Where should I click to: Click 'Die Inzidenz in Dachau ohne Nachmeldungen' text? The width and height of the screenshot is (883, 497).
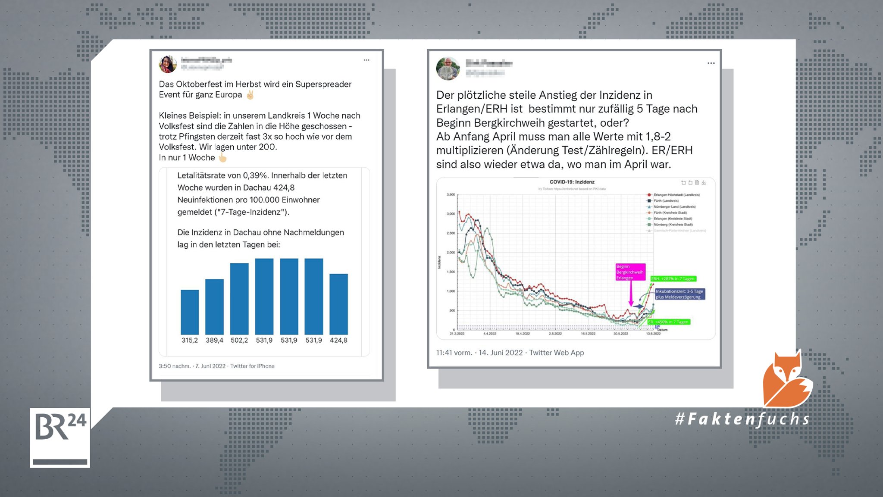(260, 238)
